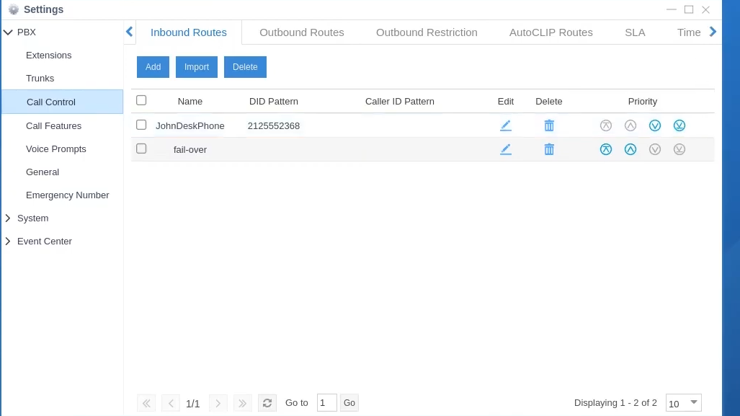Viewport: 740px width, 416px height.
Task: Open the Outbound Restriction tab
Action: [427, 32]
